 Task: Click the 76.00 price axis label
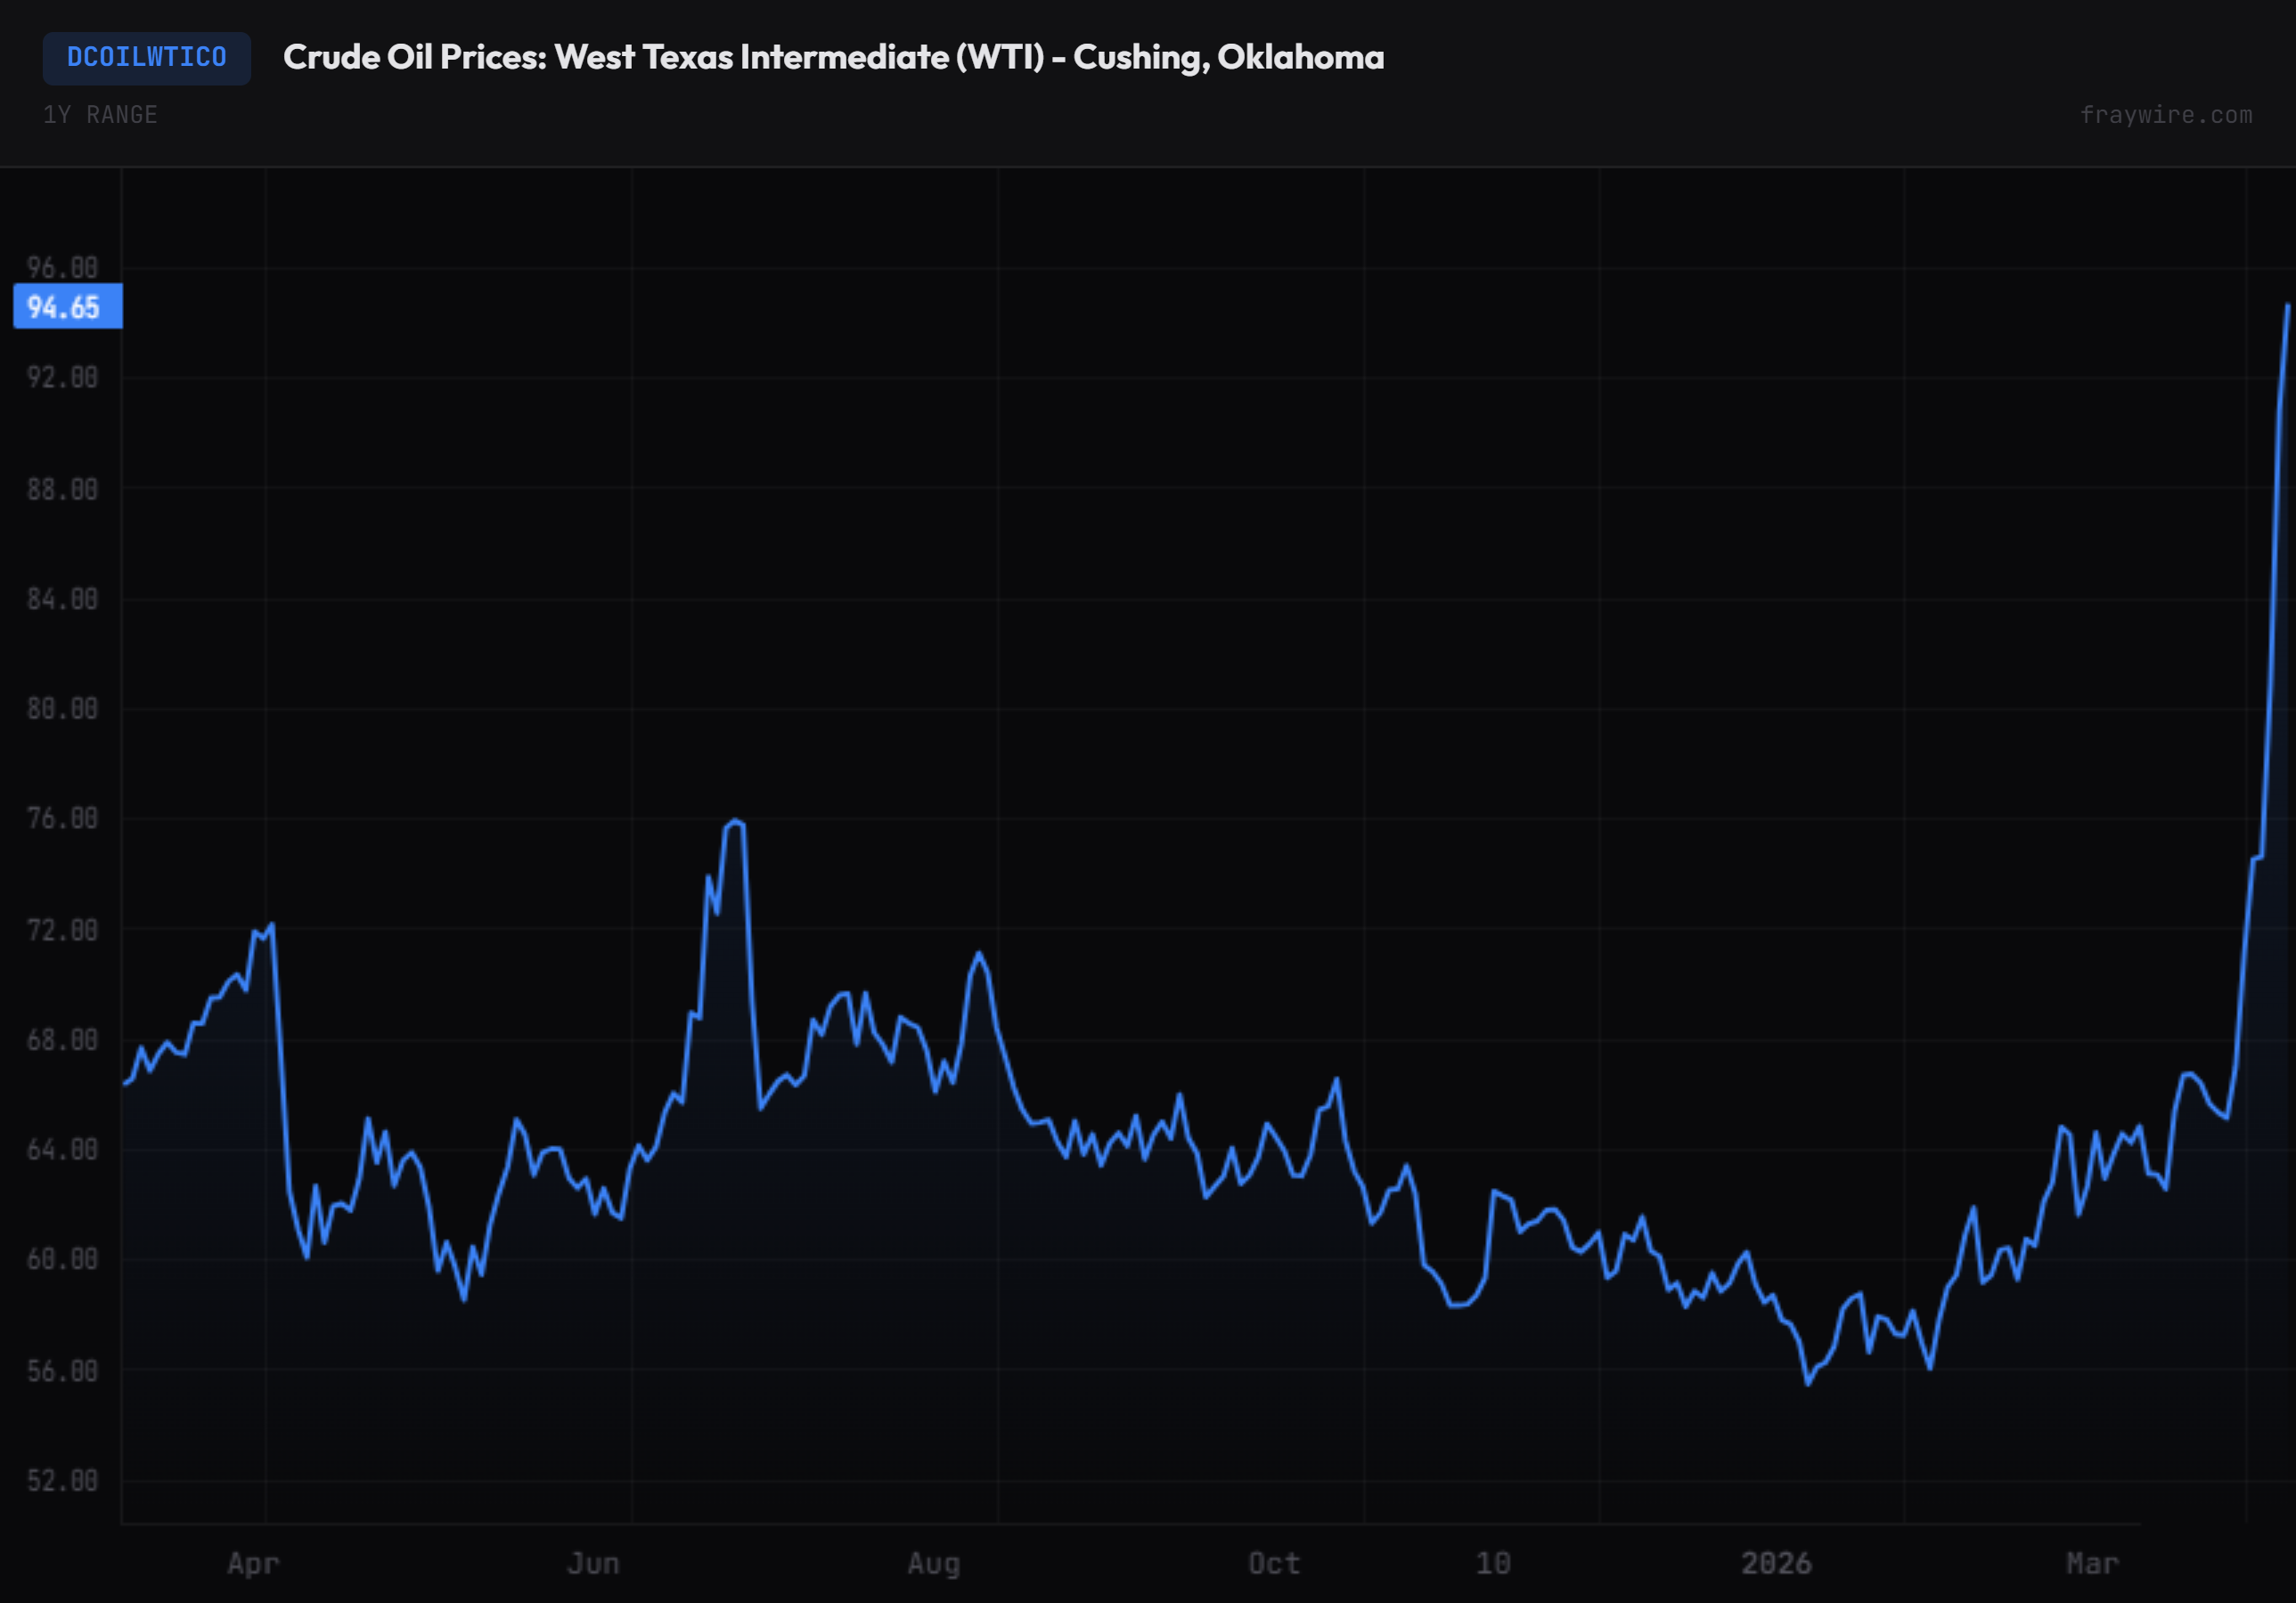62,818
